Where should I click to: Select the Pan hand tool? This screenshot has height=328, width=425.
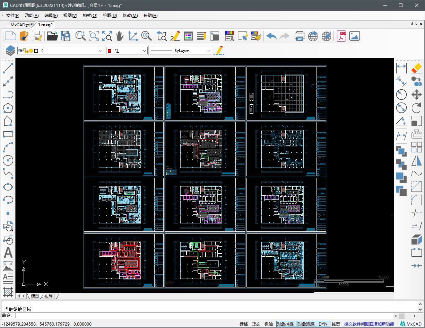point(120,36)
